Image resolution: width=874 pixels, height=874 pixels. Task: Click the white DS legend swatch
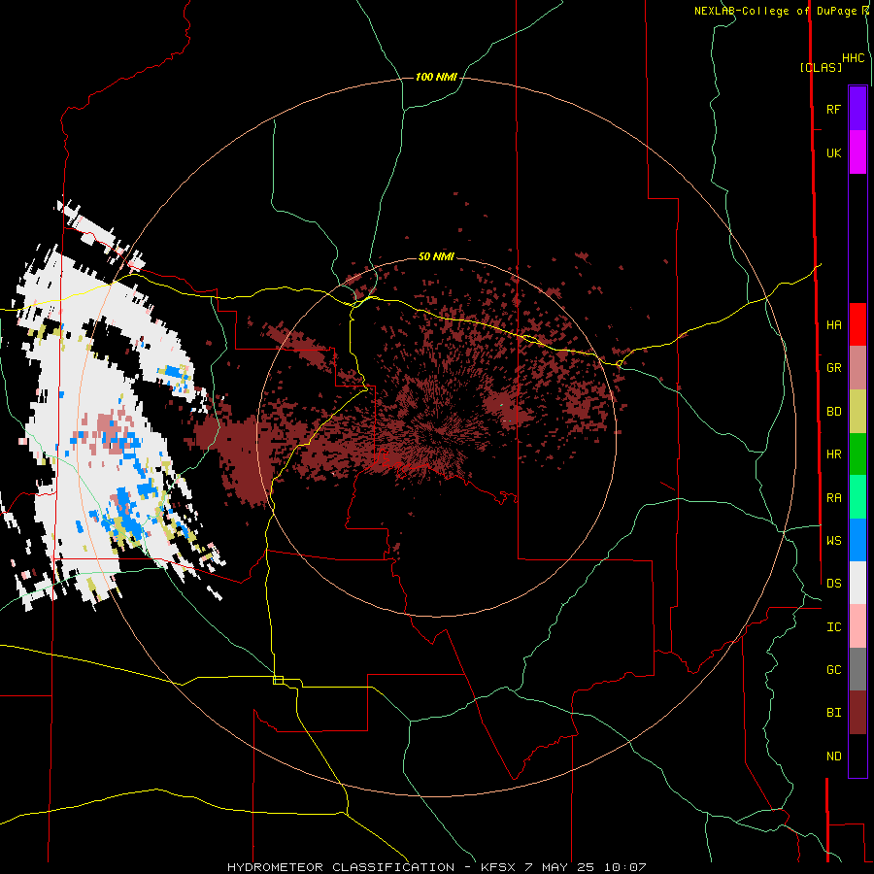click(x=857, y=583)
